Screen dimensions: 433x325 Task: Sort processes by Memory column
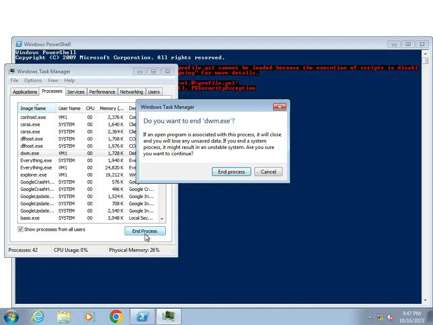click(112, 108)
